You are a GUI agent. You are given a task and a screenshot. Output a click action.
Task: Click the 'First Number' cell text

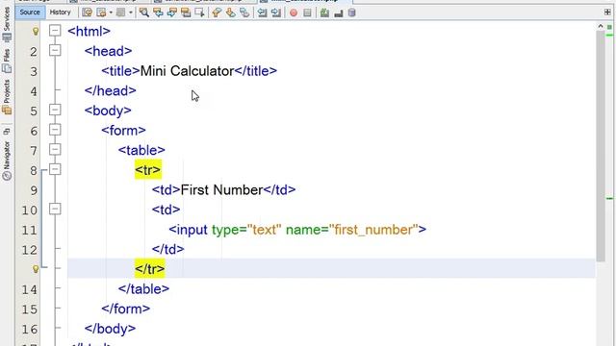coord(221,190)
